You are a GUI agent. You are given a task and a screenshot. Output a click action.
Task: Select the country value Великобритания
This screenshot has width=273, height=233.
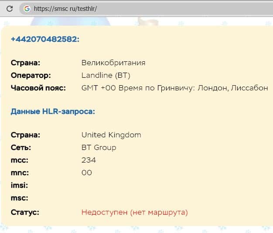coord(113,63)
